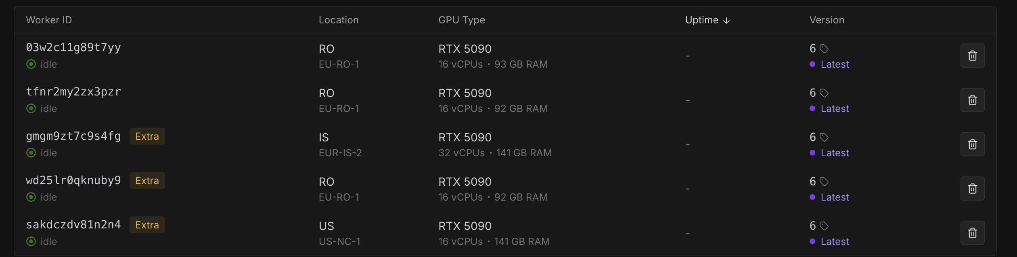Open worker ID 03w2c11g89t7yy

click(x=73, y=48)
